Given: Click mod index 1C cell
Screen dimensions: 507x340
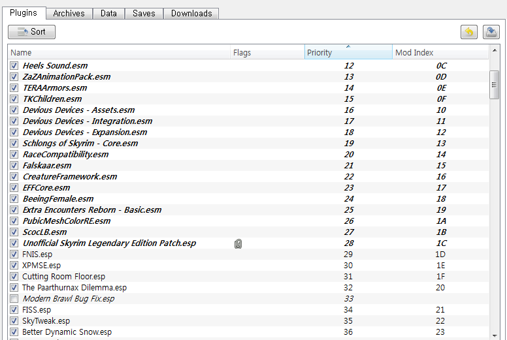Looking at the screenshot, I should [441, 243].
